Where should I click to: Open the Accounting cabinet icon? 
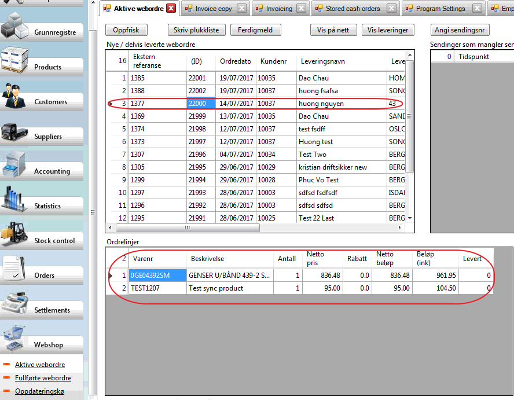14,165
